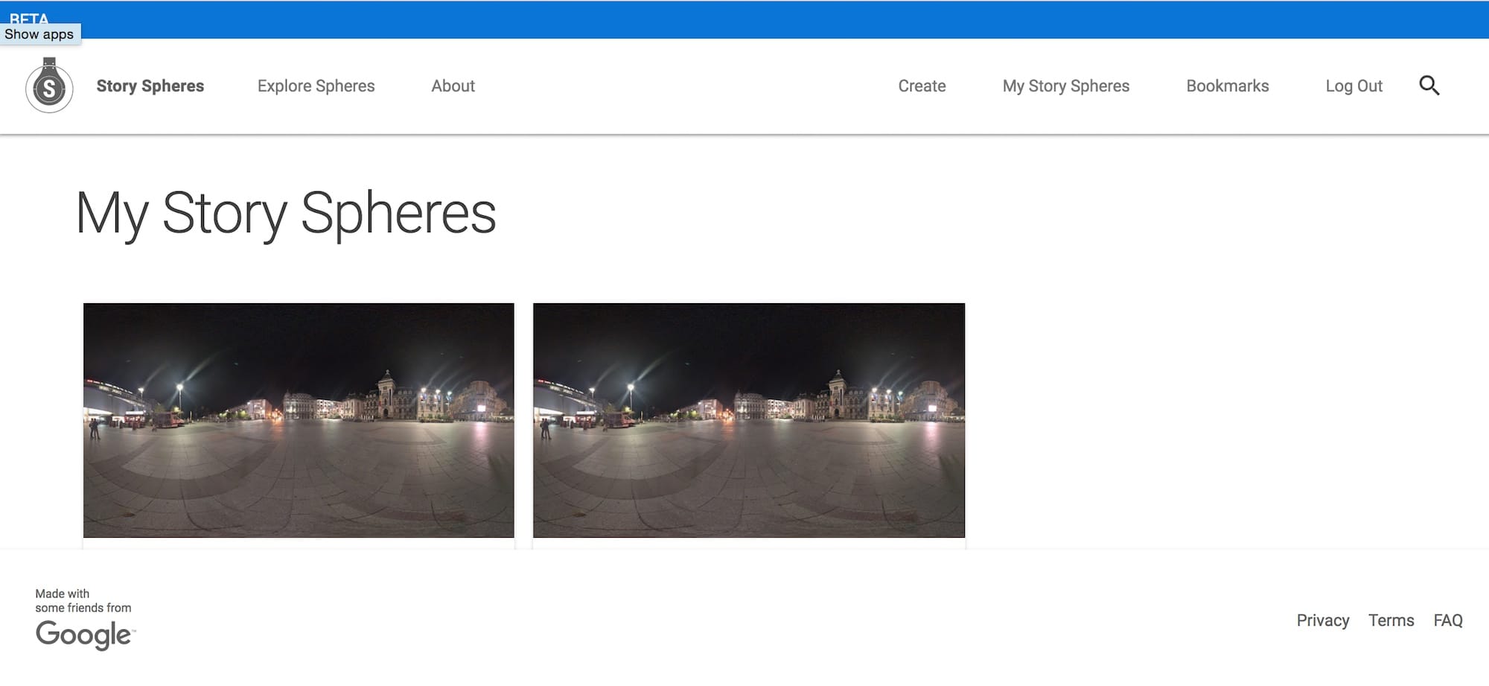Click the Show apps tooltip label
Screen dimensions: 1489x686
point(39,34)
